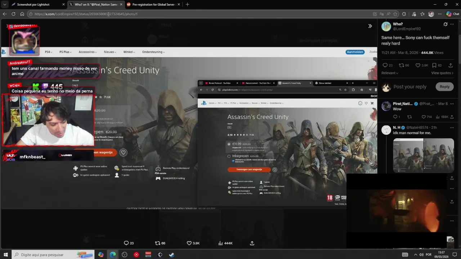This screenshot has width=461, height=259.
Task: Close the Screenshot por Lightshot tab
Action: click(x=63, y=4)
